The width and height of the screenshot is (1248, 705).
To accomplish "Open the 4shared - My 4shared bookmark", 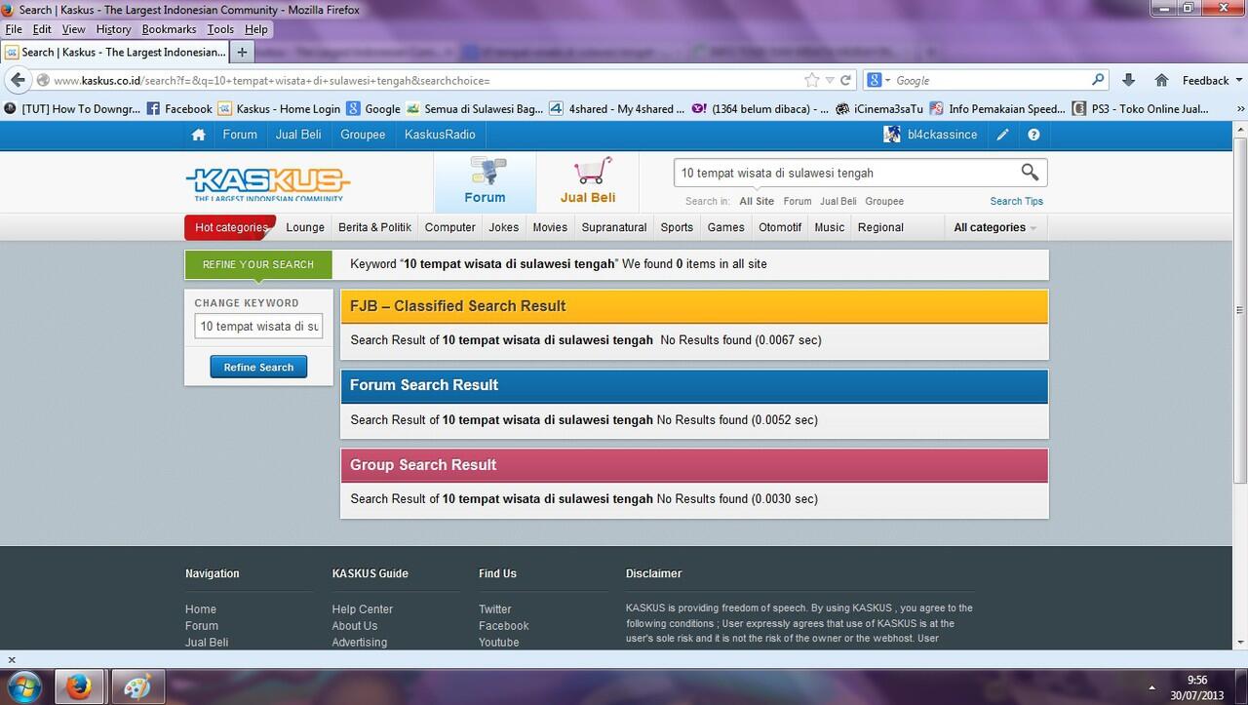I will [x=617, y=108].
